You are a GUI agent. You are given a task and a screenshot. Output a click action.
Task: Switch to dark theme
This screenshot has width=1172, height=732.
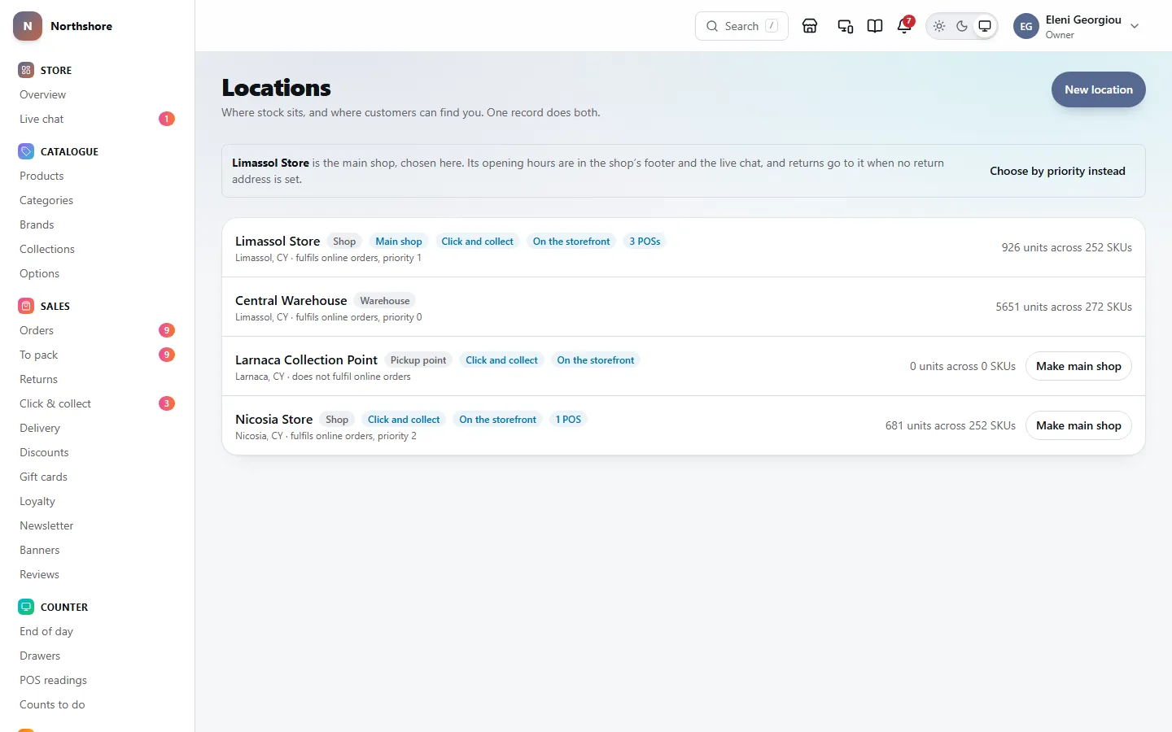pyautogui.click(x=962, y=26)
